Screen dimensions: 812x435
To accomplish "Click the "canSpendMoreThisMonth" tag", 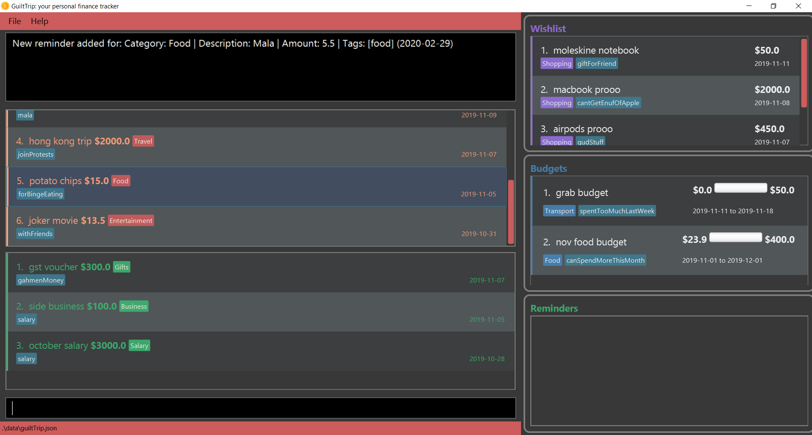I will [x=605, y=260].
